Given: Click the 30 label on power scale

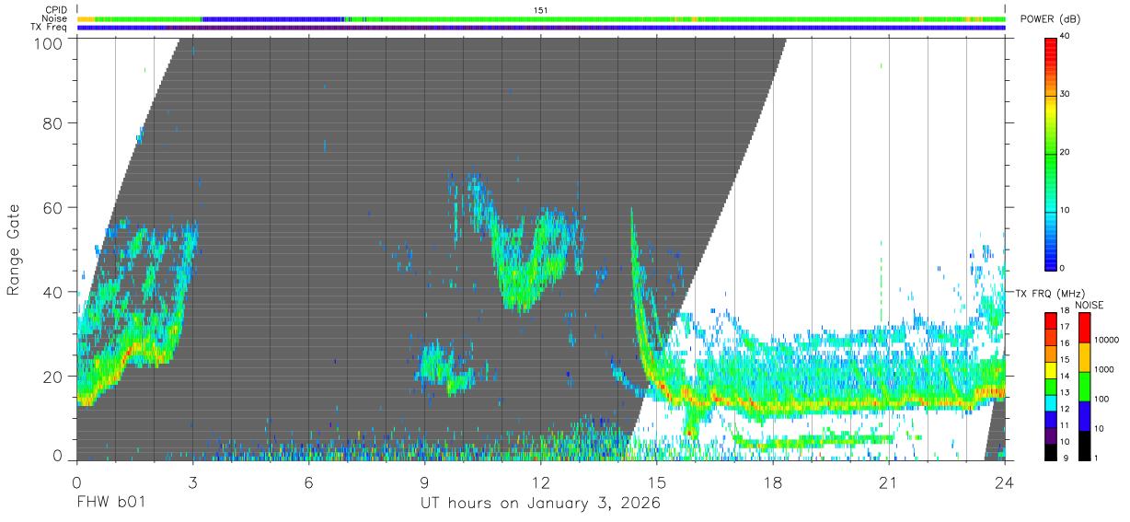Looking at the screenshot, I should click(1065, 95).
